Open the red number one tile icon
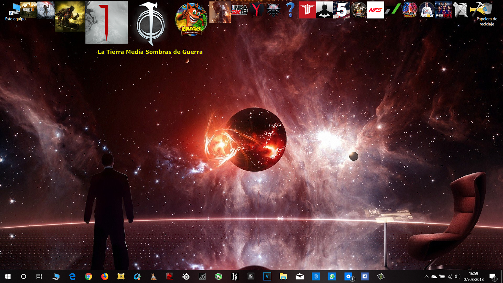 [107, 22]
